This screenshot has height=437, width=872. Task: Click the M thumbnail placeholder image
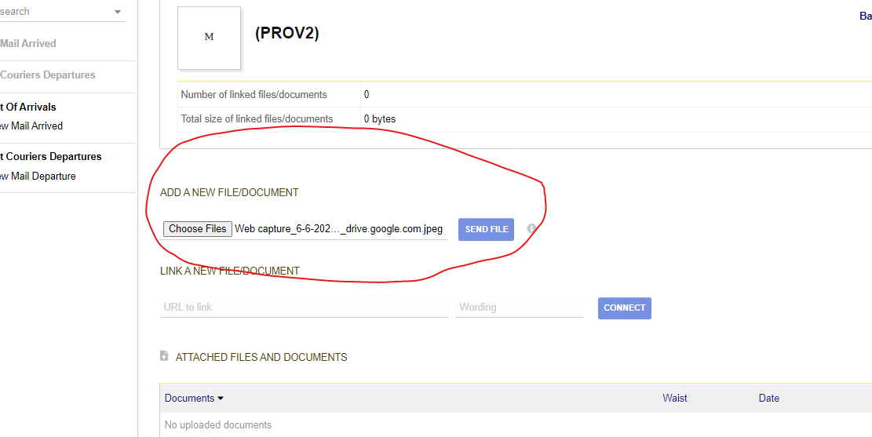point(209,37)
